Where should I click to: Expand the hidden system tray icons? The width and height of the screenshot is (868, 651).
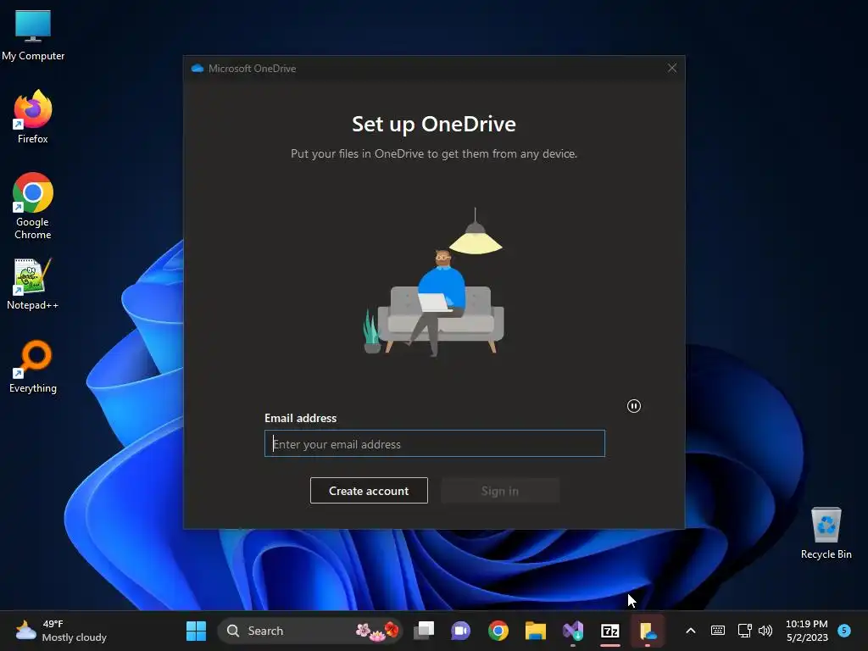[x=690, y=631]
